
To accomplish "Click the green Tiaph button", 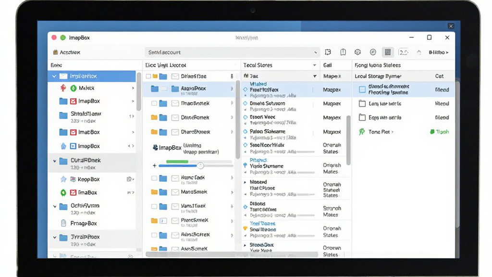I will (x=439, y=132).
